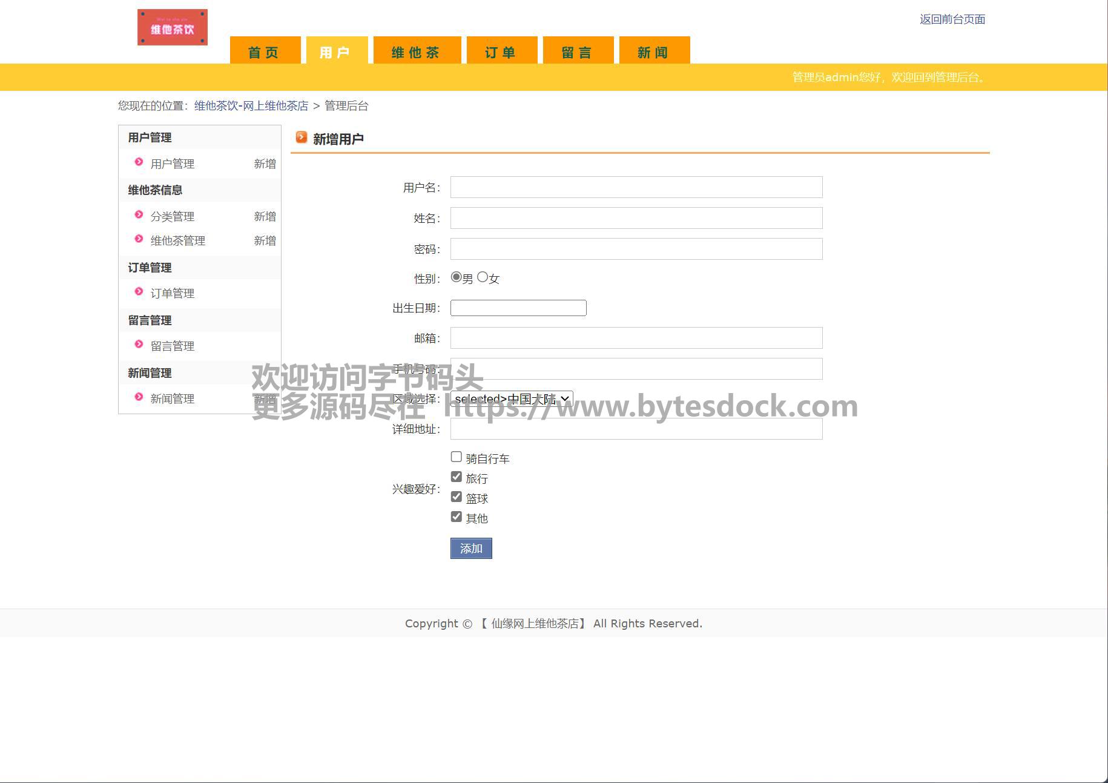Click the pink bullet icon beside 分类管理
The width and height of the screenshot is (1108, 783).
coord(139,215)
